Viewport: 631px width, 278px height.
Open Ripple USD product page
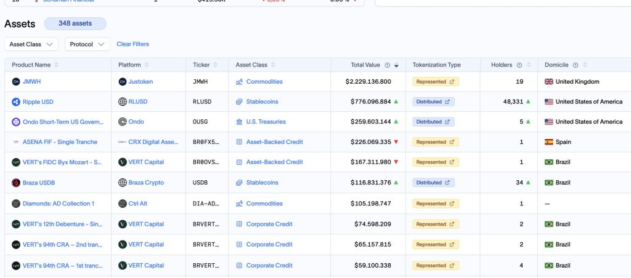click(38, 102)
